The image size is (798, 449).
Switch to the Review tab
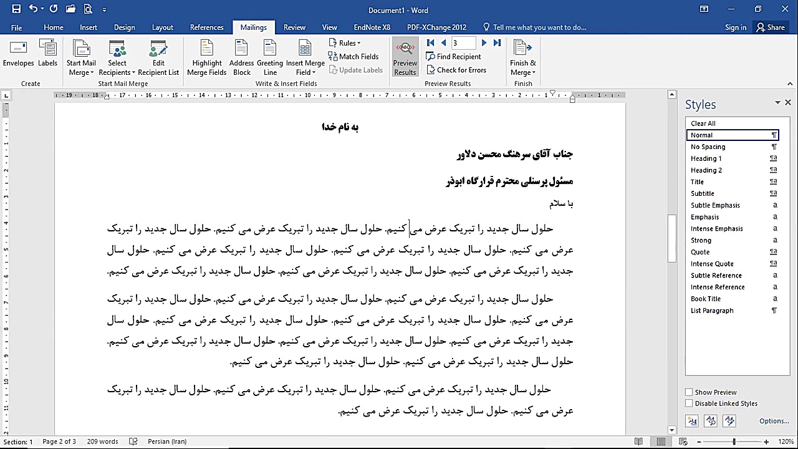tap(294, 27)
